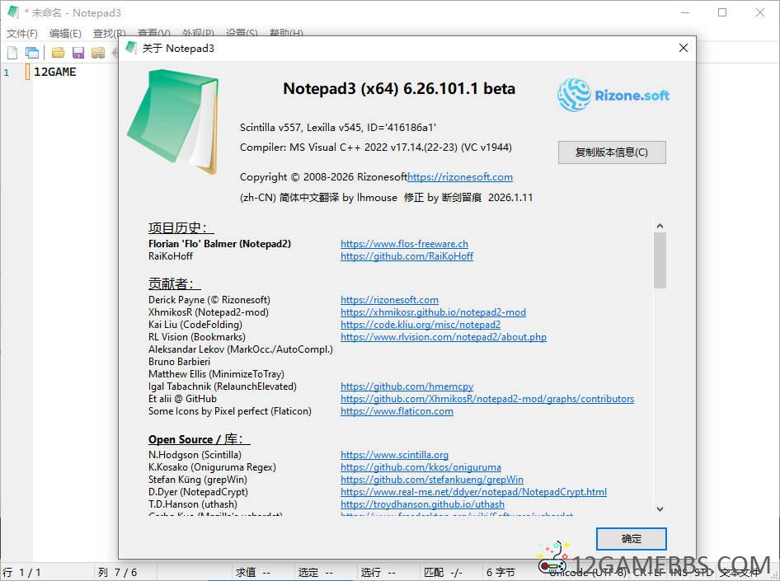Open the github.com/hmemcpy link
This screenshot has height=581, width=780.
tap(406, 387)
